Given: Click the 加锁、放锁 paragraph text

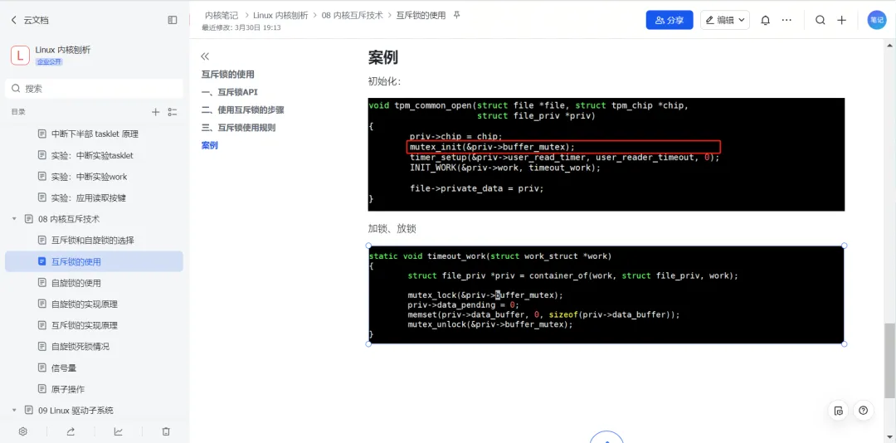Looking at the screenshot, I should tap(392, 229).
